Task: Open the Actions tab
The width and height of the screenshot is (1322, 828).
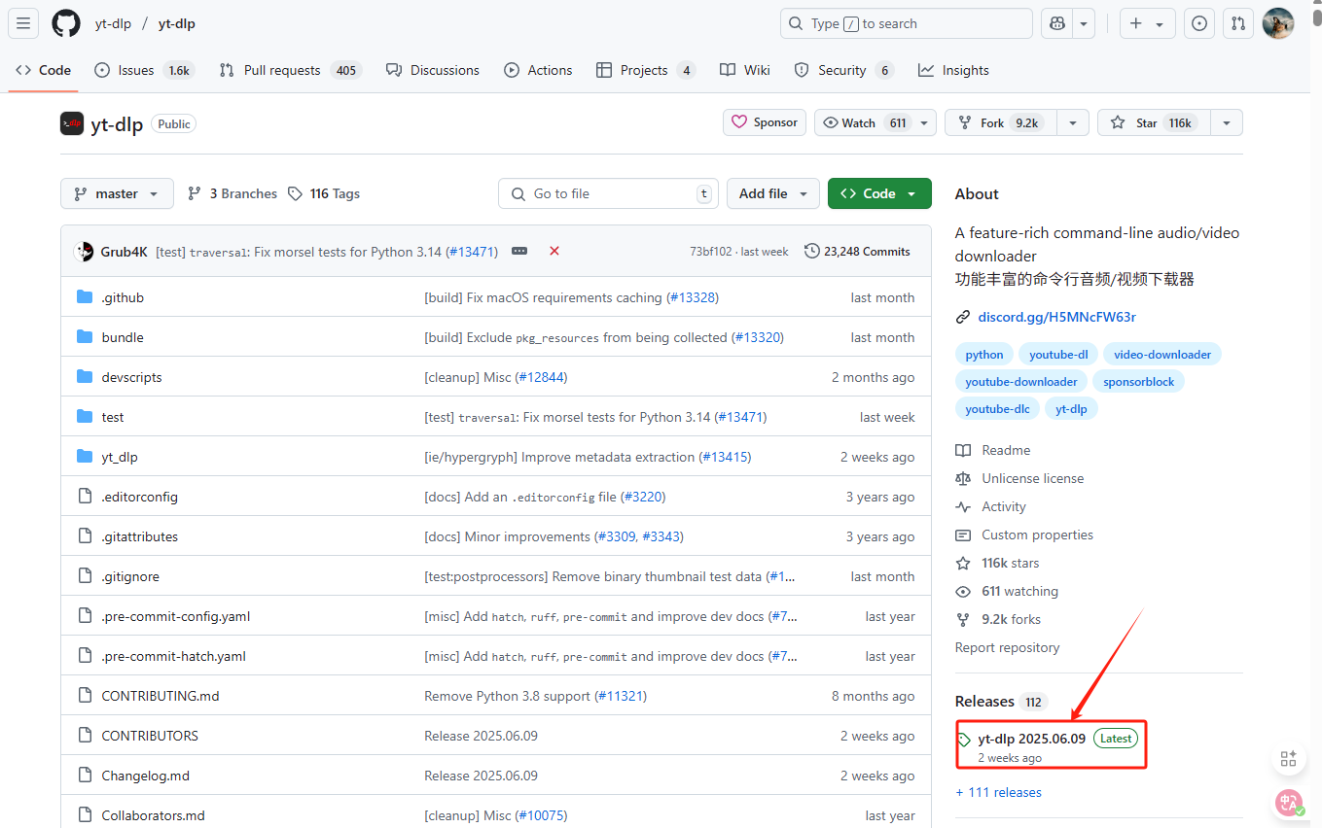Action: tap(538, 70)
